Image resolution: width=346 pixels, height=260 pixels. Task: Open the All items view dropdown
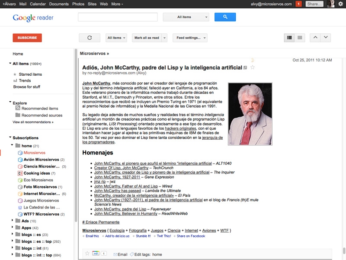tap(186, 17)
